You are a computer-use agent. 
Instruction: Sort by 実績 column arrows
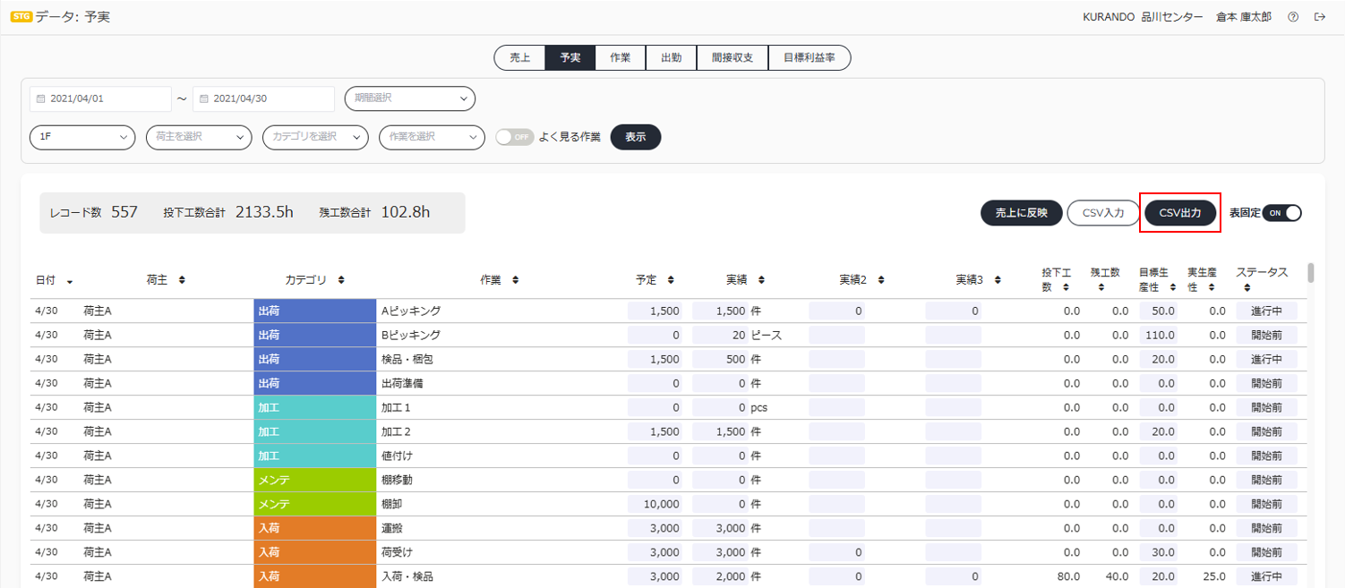761,280
